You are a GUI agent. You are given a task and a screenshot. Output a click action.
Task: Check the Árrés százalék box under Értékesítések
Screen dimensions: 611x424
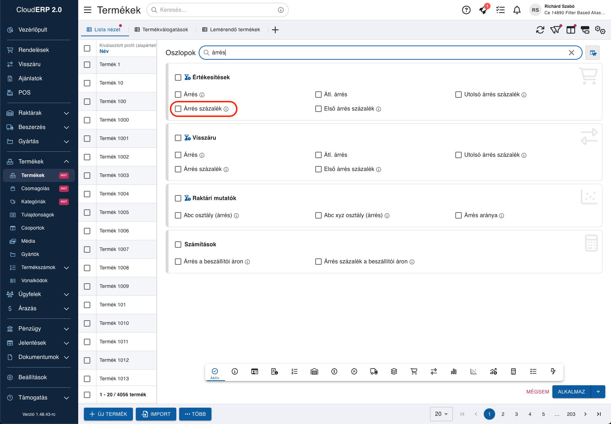[178, 109]
